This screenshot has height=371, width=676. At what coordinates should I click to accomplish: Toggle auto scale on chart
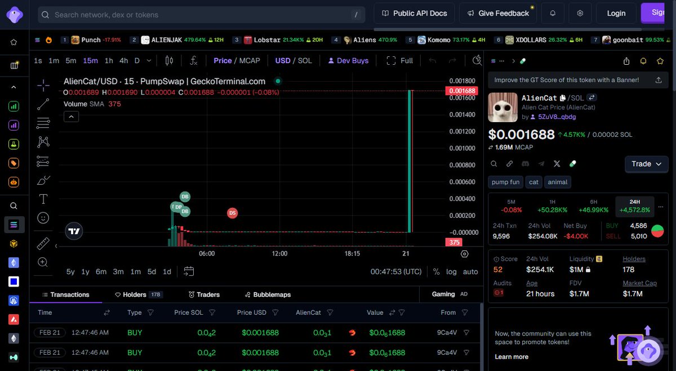coord(470,271)
